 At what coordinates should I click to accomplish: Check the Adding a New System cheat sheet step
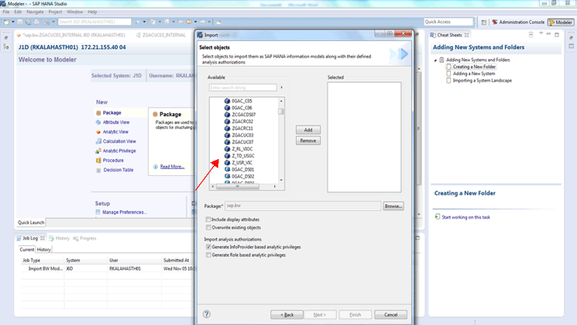(448, 74)
